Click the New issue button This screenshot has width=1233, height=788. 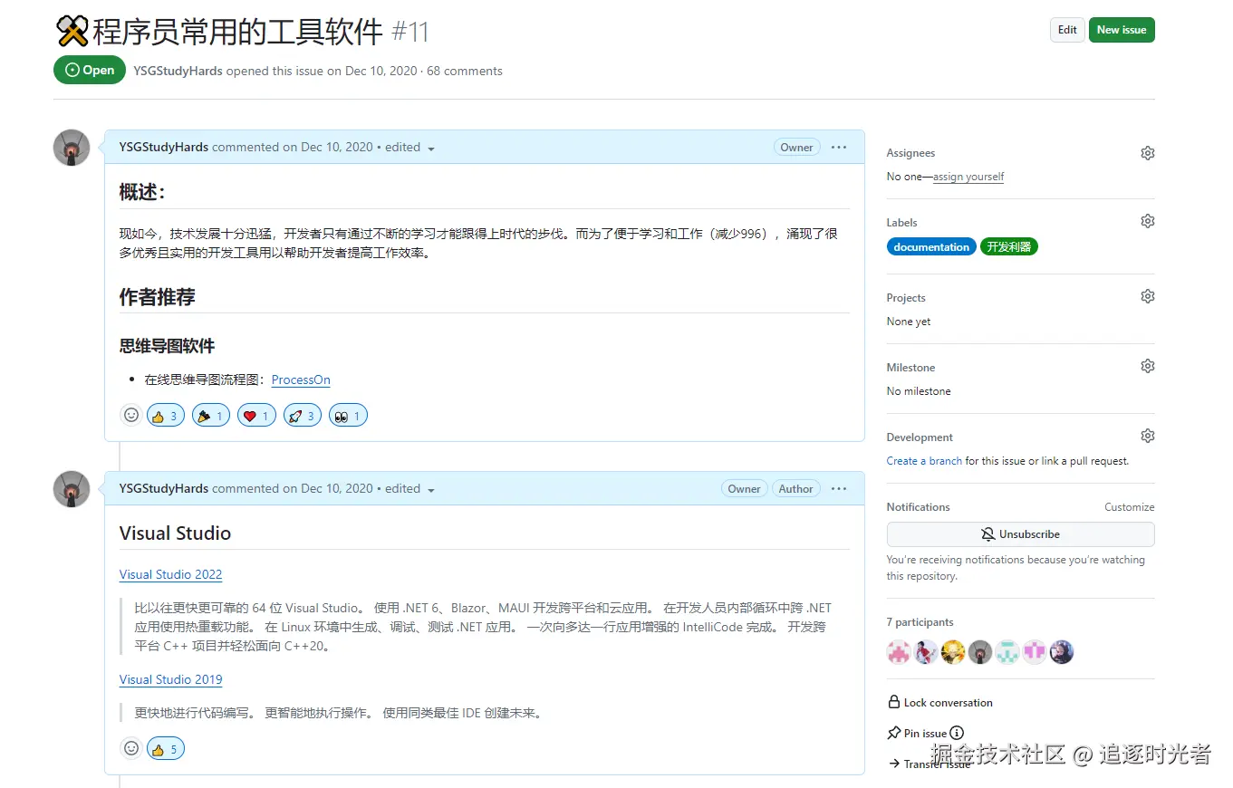tap(1122, 30)
